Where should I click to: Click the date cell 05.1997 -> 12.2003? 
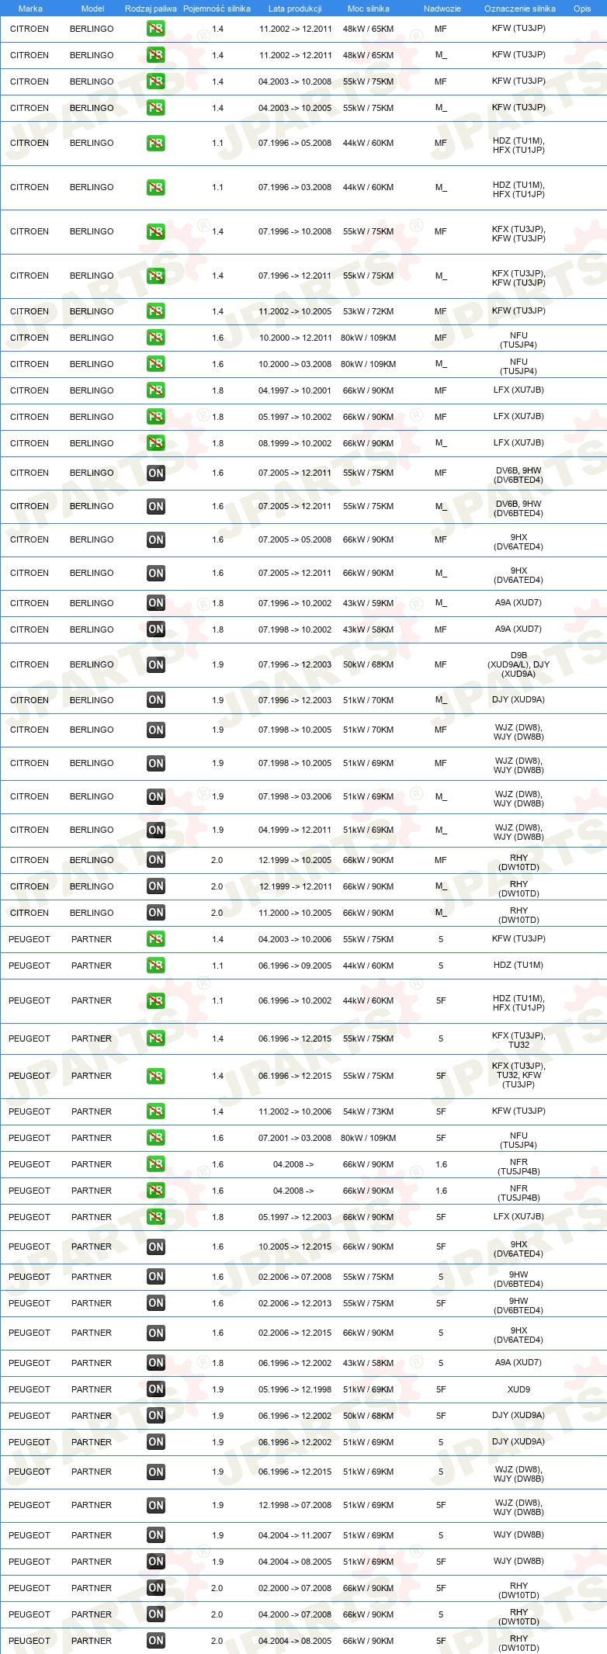click(x=295, y=1217)
